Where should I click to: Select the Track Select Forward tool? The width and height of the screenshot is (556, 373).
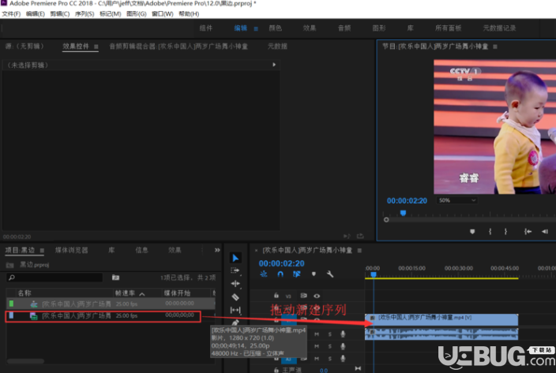pyautogui.click(x=235, y=270)
